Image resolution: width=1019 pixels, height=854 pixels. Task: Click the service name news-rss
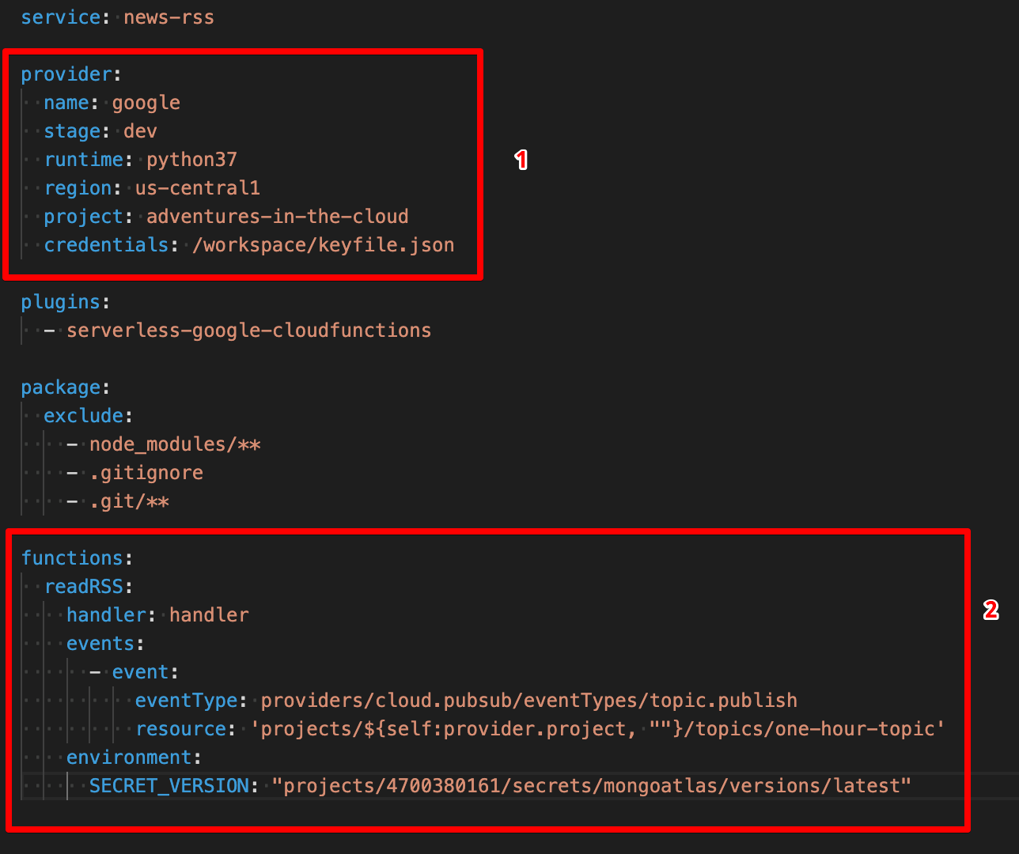(169, 17)
